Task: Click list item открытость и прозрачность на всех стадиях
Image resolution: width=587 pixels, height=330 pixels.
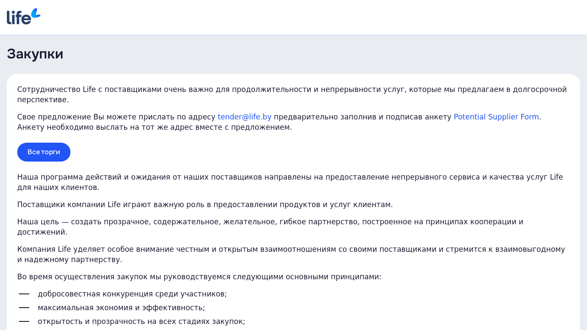Action: [141, 321]
